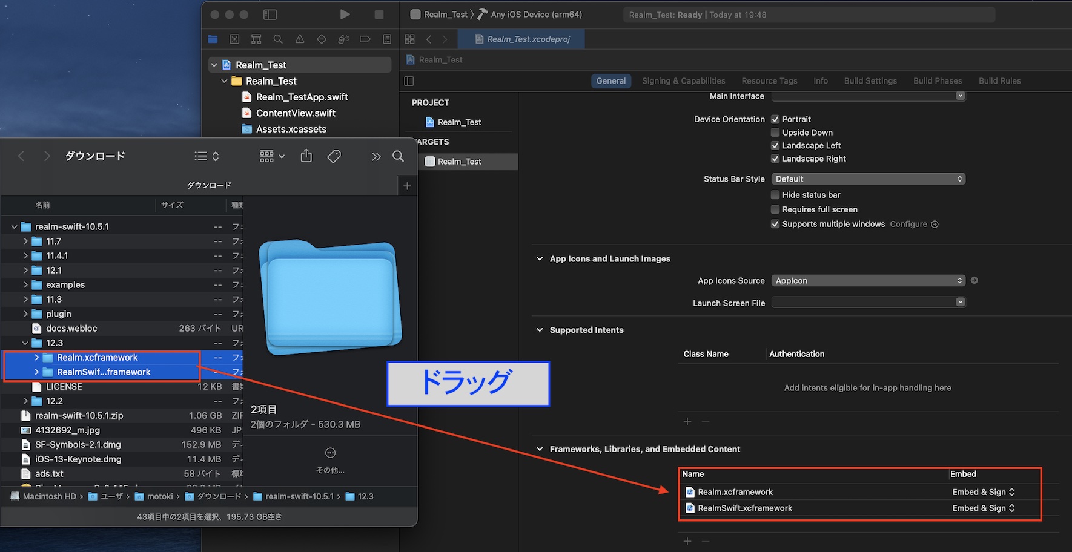This screenshot has height=552, width=1072.
Task: Go forward in Xcode editor history
Action: 445,39
